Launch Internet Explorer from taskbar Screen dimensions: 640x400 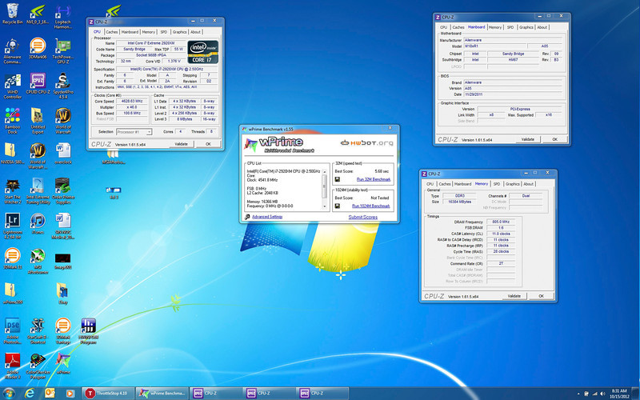click(x=30, y=394)
